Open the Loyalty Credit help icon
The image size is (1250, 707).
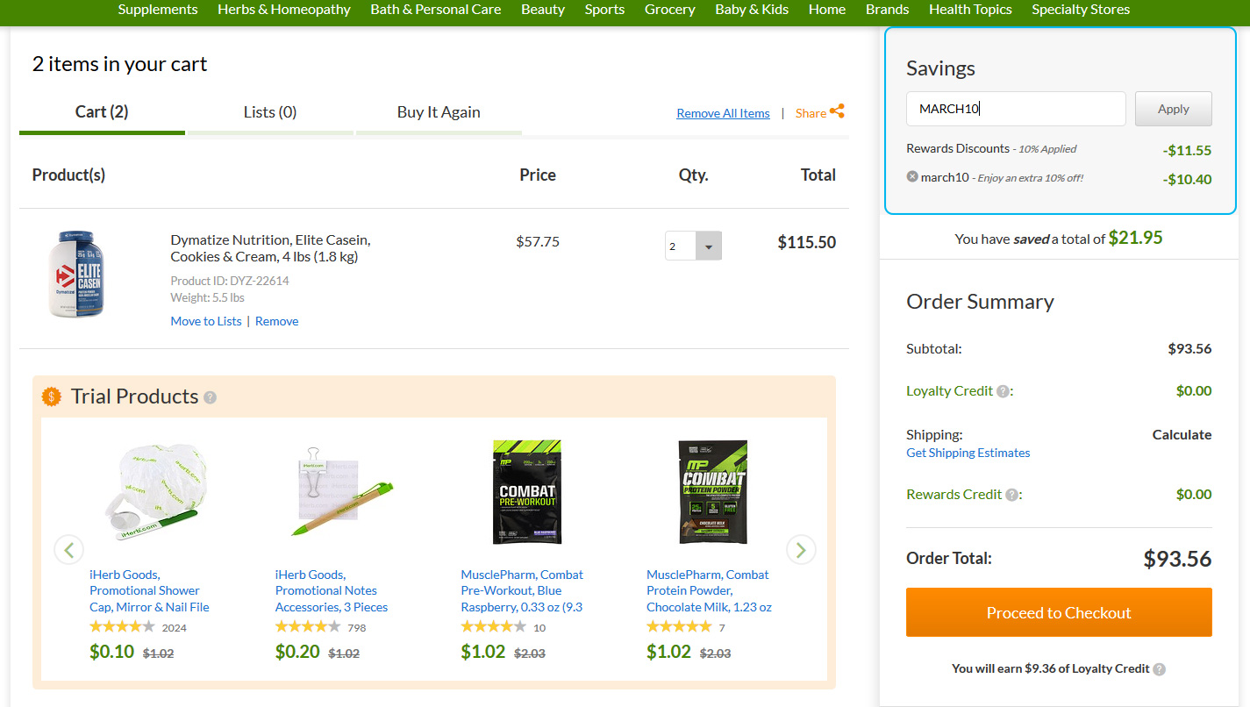pos(1003,391)
